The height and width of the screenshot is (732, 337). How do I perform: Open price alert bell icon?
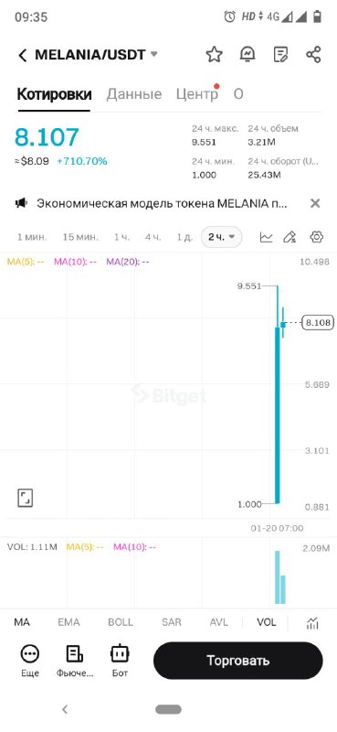click(247, 55)
